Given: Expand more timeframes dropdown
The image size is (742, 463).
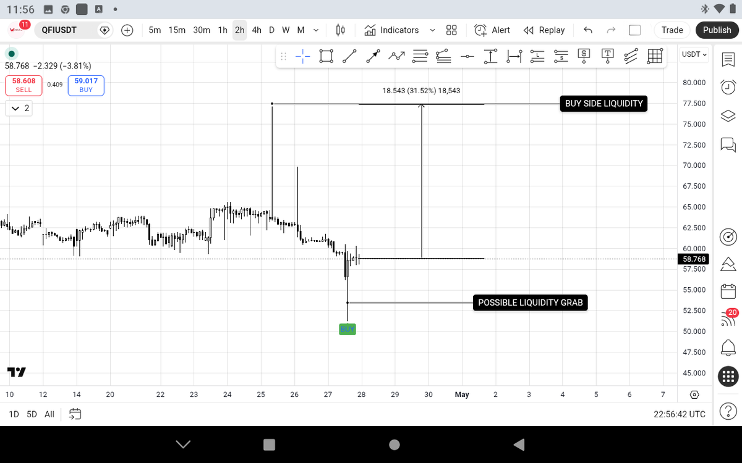Looking at the screenshot, I should (x=316, y=30).
